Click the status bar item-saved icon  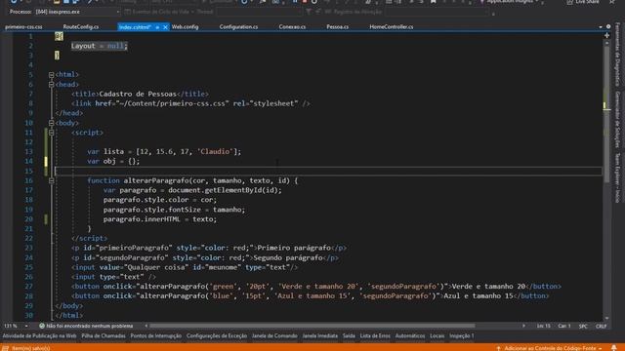click(x=5, y=348)
